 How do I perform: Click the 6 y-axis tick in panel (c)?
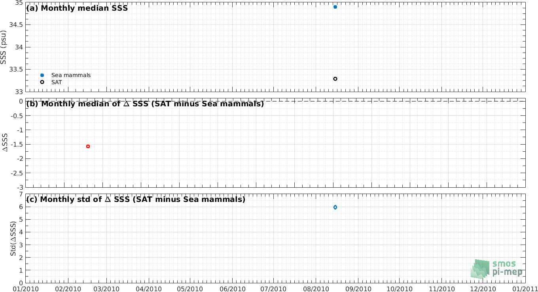coord(21,207)
